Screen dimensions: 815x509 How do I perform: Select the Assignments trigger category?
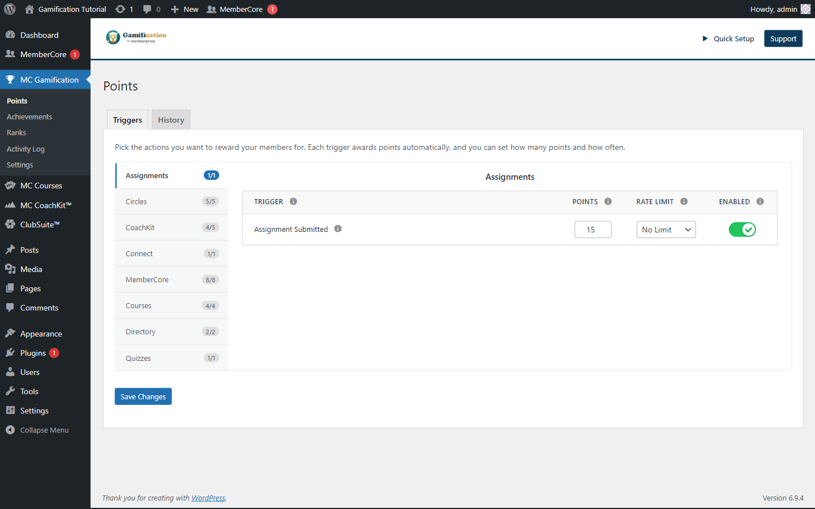[x=171, y=175]
